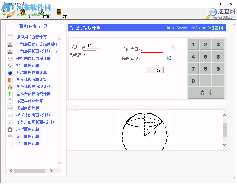Open 球冠与球缺计算 from the sidebar
The width and height of the screenshot is (237, 184).
pyautogui.click(x=30, y=101)
